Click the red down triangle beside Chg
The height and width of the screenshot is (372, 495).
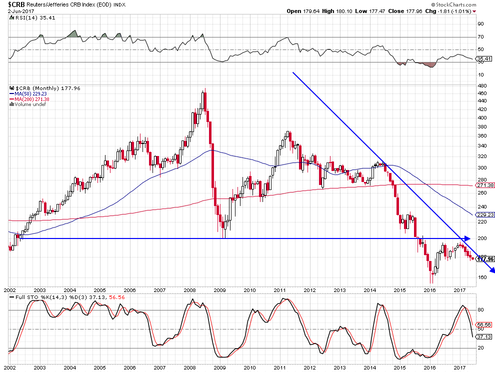click(x=474, y=11)
